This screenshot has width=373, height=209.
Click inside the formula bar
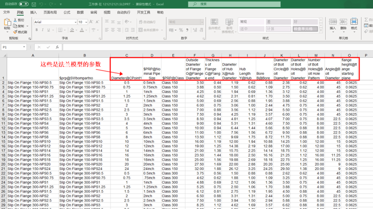coord(218,47)
